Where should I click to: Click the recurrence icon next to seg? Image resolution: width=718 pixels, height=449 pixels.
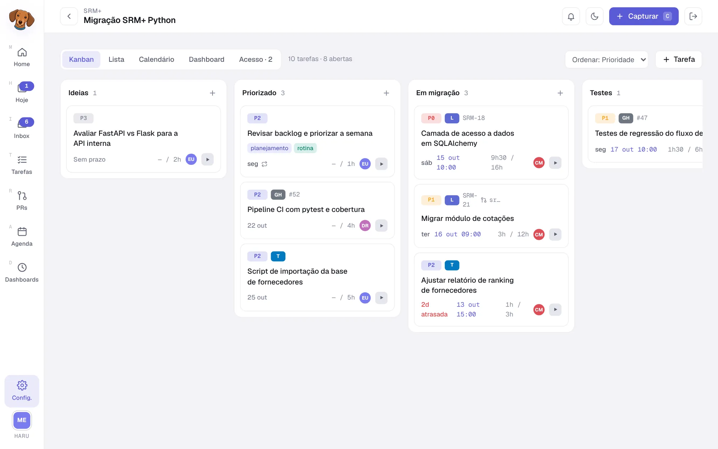click(x=265, y=164)
